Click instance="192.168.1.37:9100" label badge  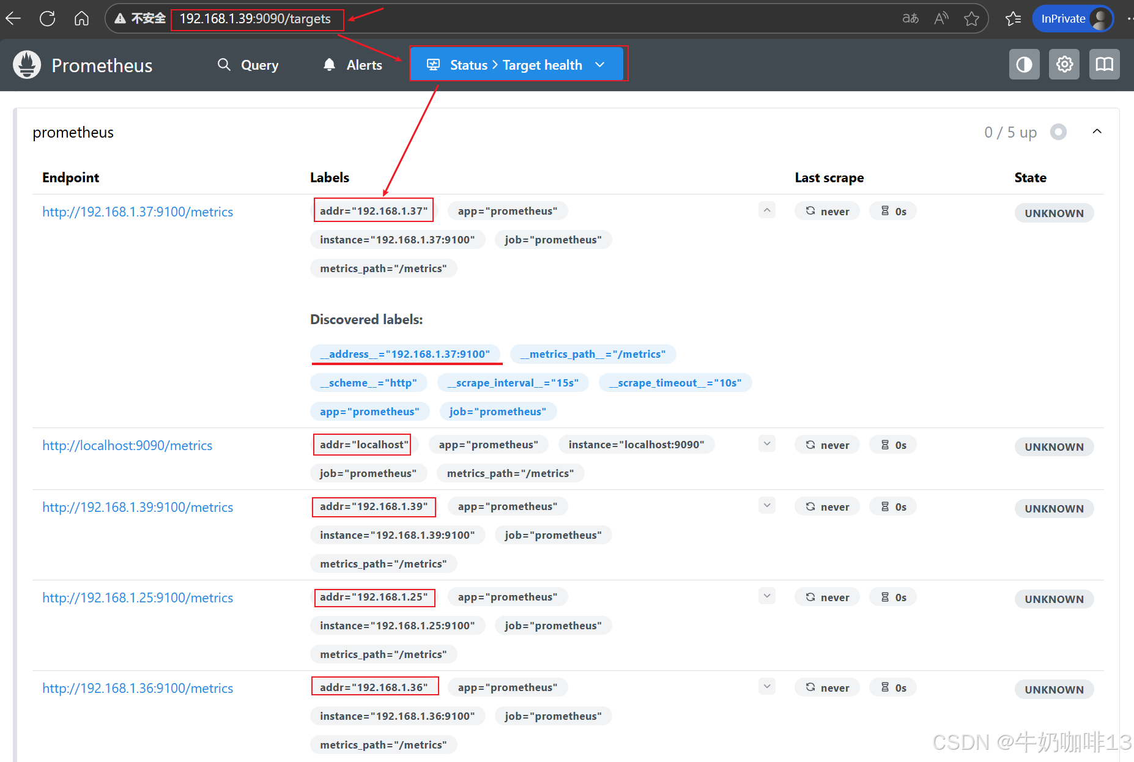398,240
